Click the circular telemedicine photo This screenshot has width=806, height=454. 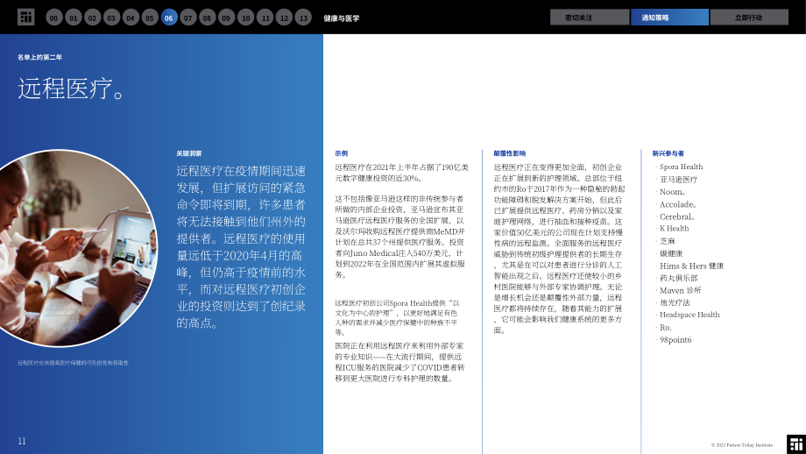tap(77, 248)
